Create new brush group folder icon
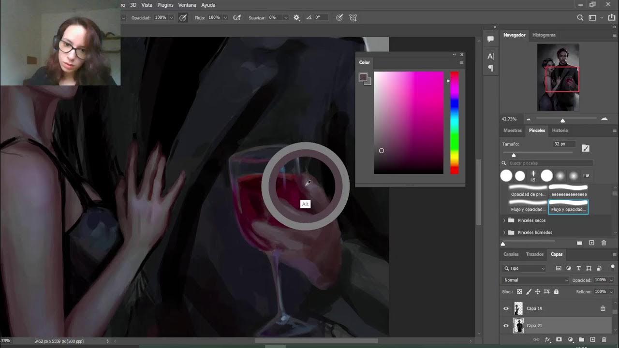Image resolution: width=619 pixels, height=348 pixels. pos(579,243)
